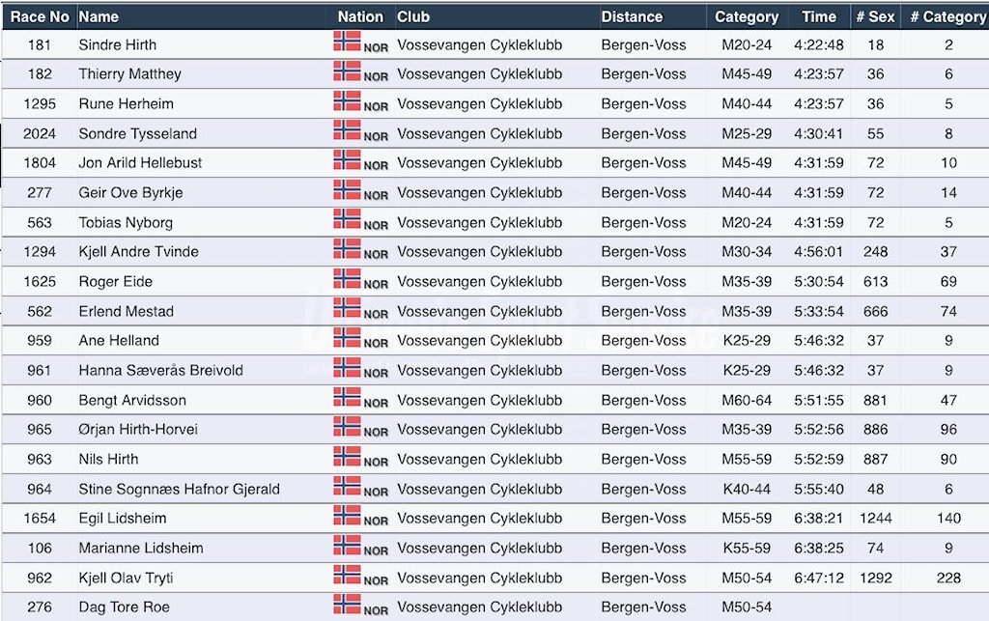Click category rank 228
989x621 pixels.
click(948, 579)
